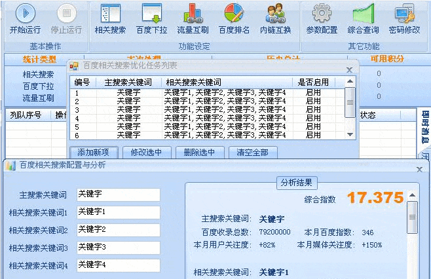Click 关键字1 next to 相关搜索关键词 in results

pyautogui.click(x=274, y=272)
